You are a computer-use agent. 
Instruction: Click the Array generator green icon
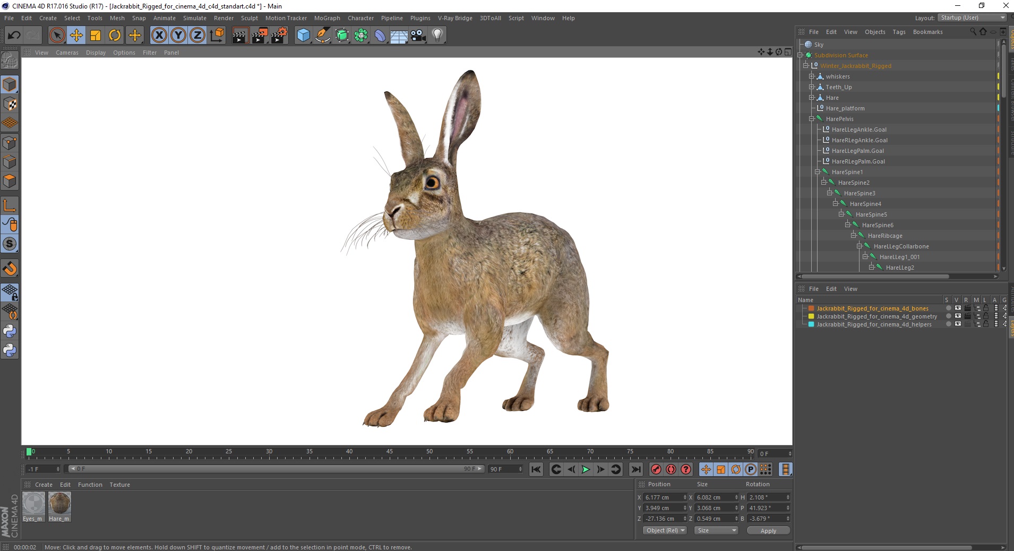pyautogui.click(x=361, y=36)
